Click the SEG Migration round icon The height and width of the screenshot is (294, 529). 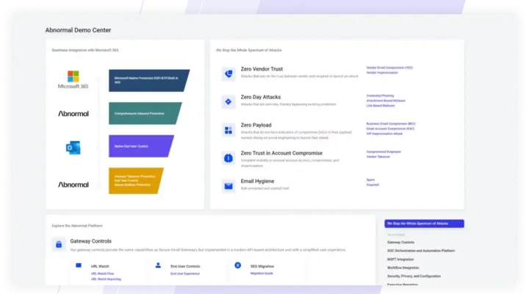pos(238,265)
